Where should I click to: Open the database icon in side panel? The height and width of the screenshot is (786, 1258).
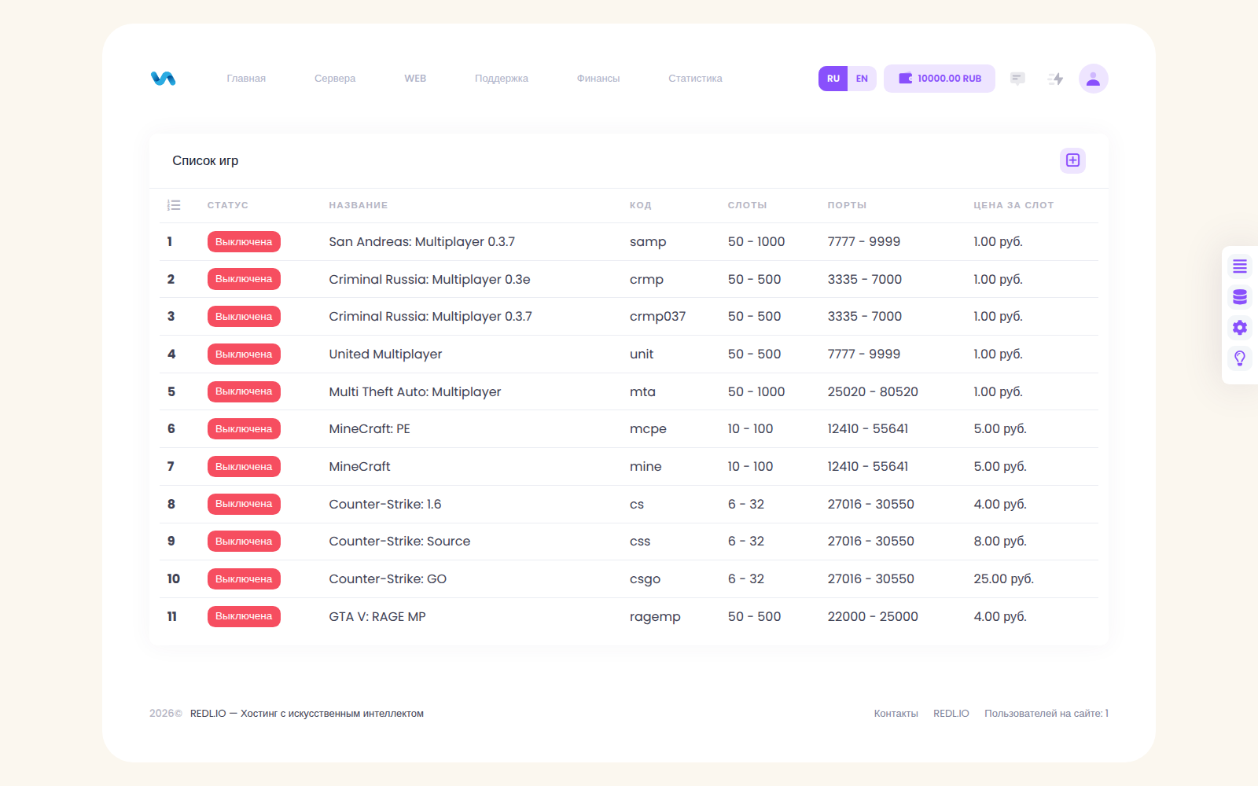coord(1240,297)
